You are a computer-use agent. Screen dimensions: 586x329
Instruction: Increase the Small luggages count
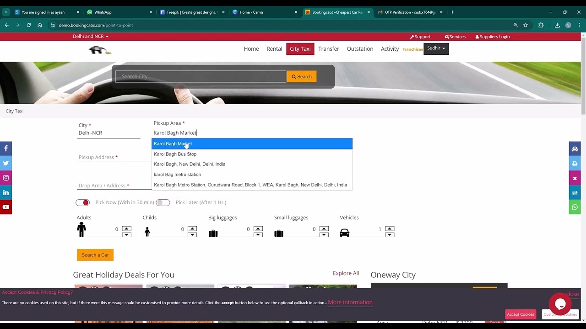(x=324, y=228)
